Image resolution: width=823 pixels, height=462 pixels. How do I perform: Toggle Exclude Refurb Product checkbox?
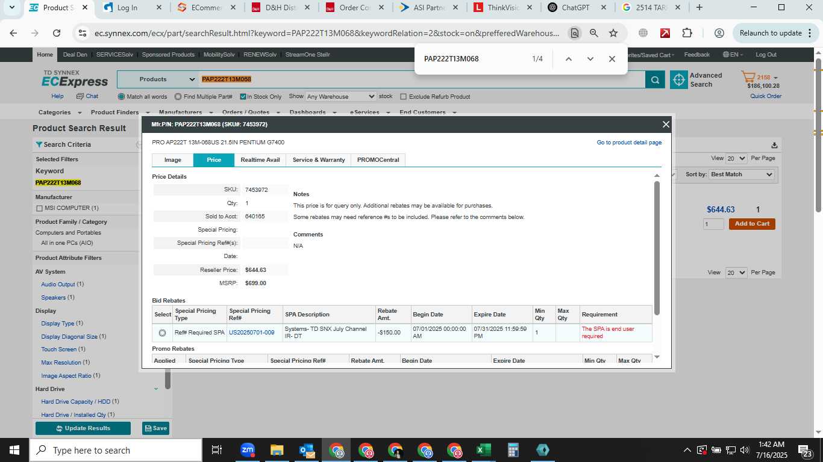point(402,96)
